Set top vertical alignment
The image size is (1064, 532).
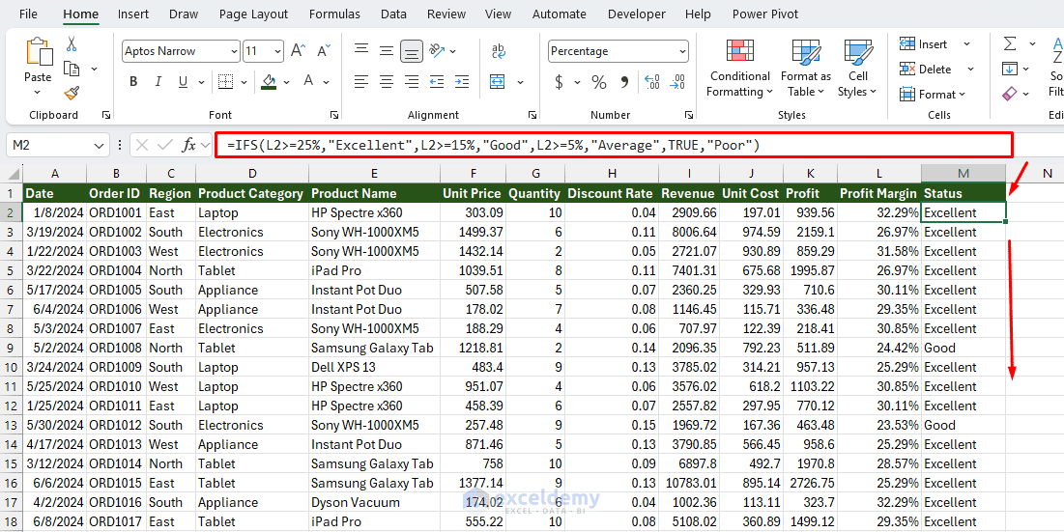pos(361,50)
